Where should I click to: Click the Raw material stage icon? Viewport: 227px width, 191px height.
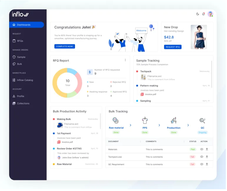click(x=116, y=120)
